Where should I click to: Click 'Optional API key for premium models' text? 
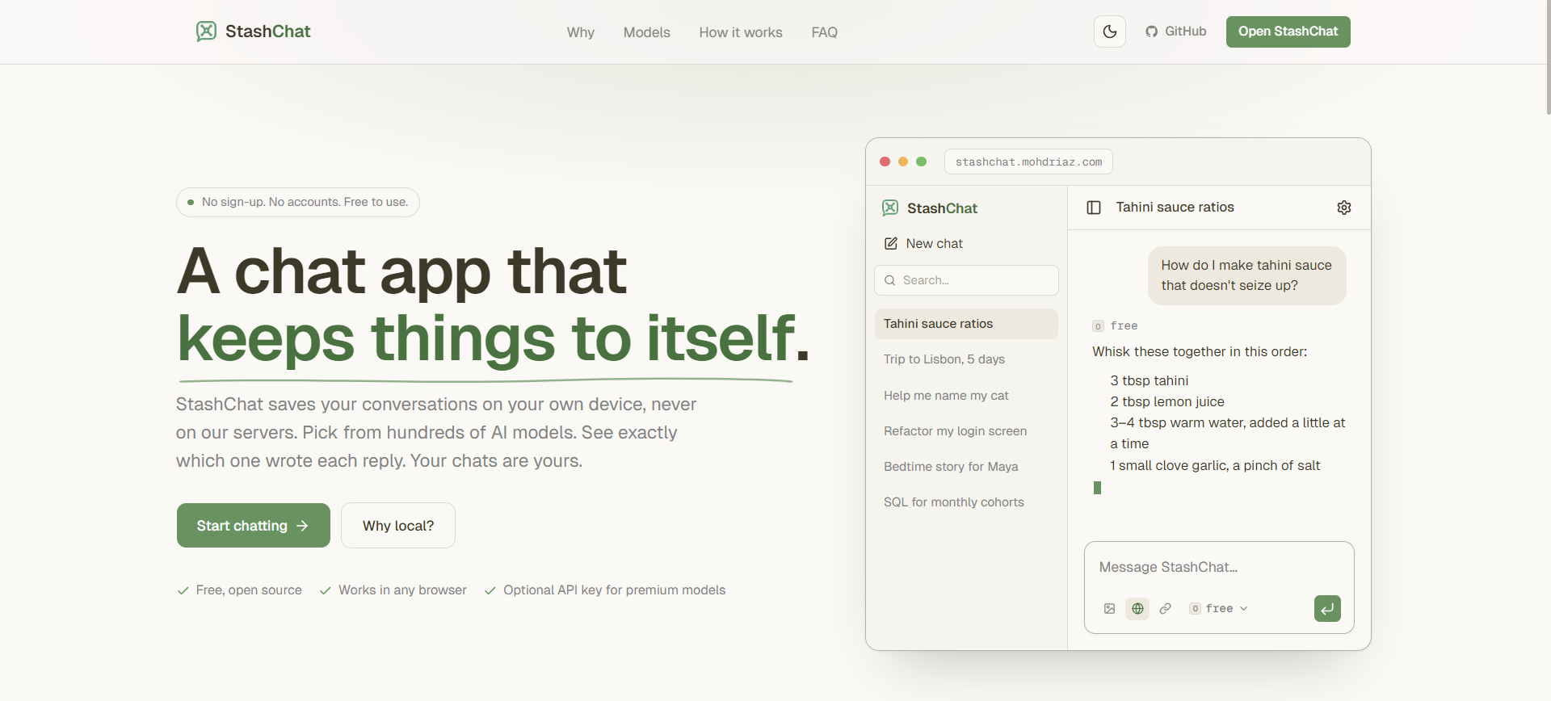pos(614,590)
